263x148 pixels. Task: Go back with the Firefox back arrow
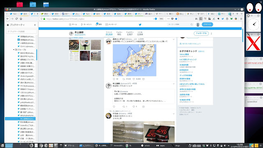8,19
